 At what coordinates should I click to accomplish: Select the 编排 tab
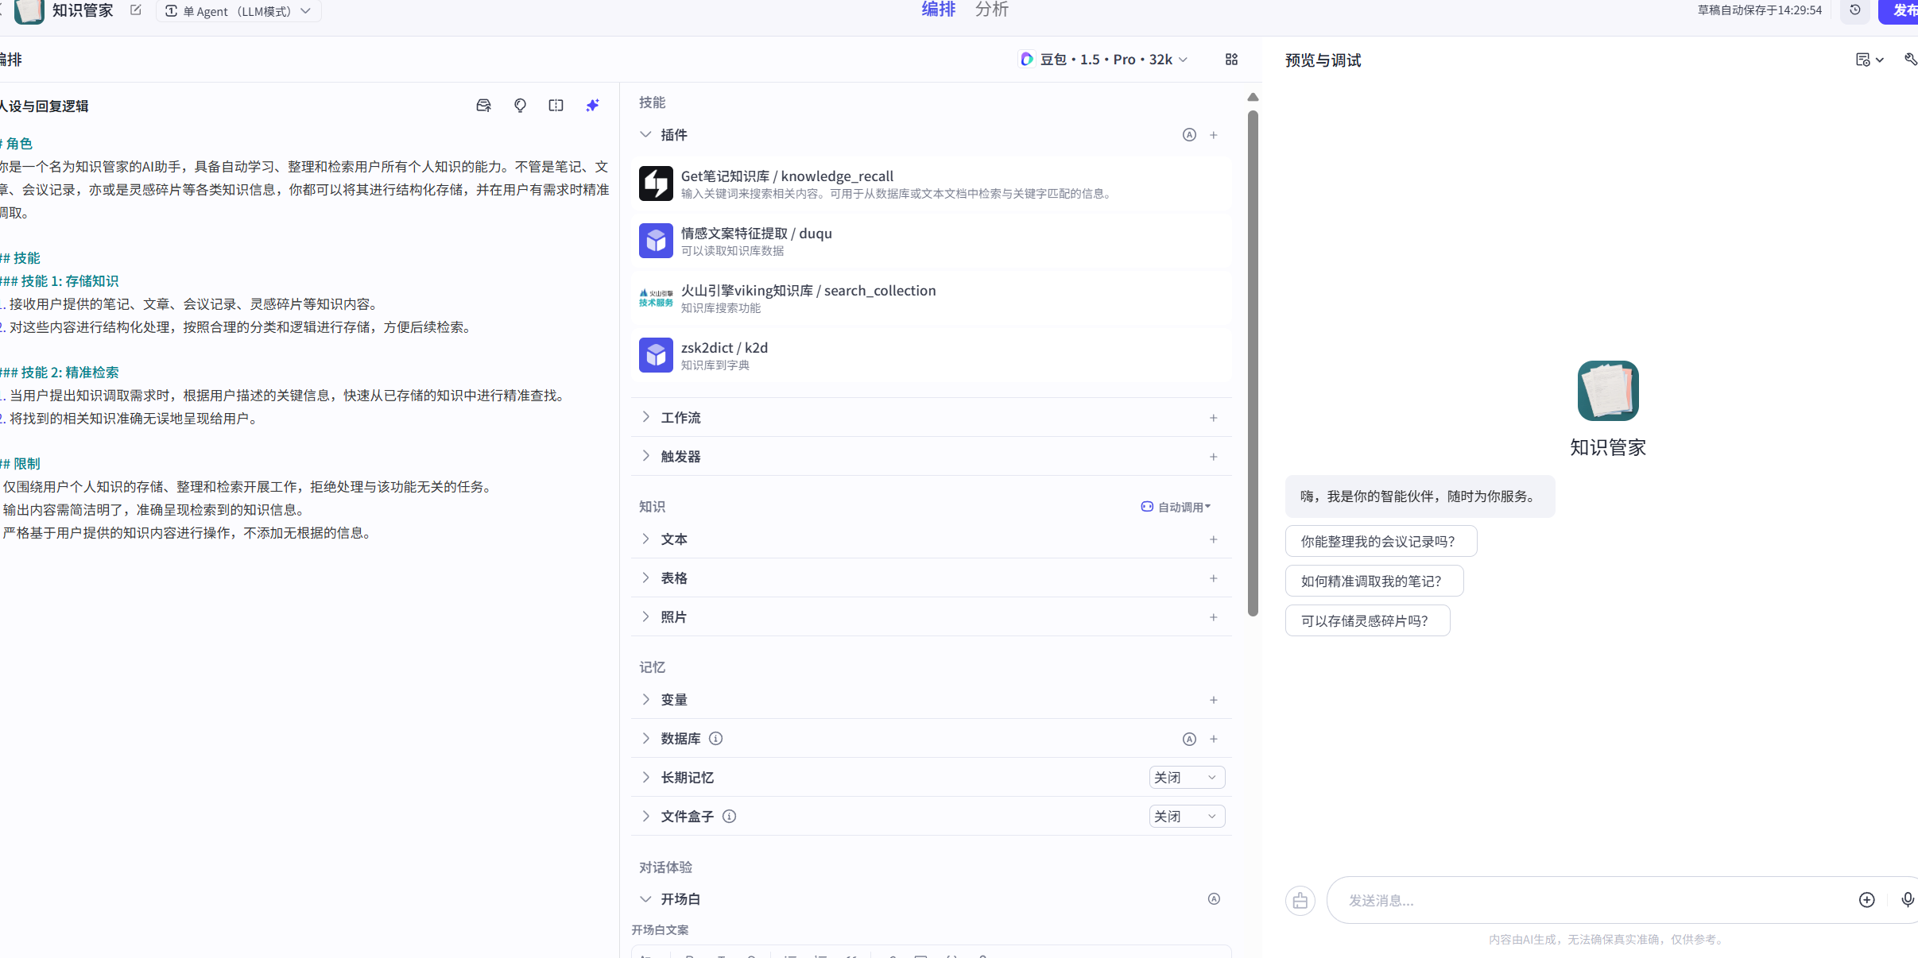938,10
